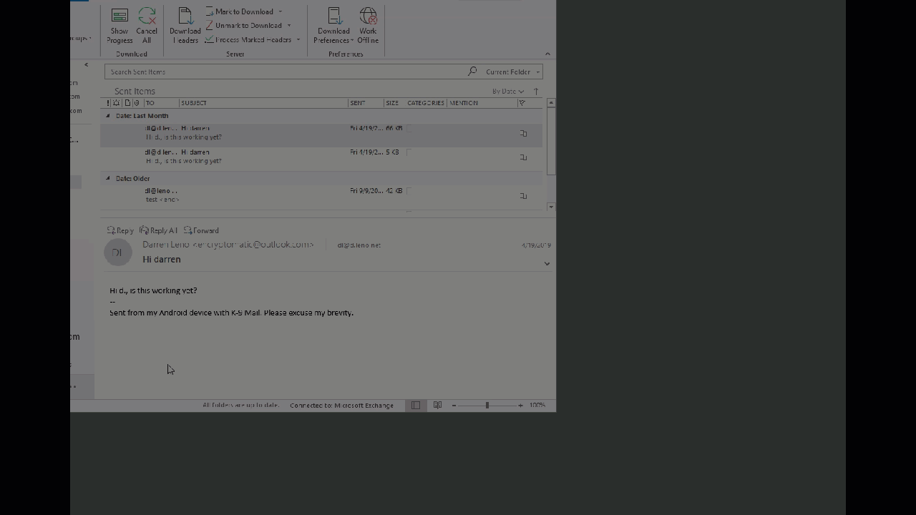This screenshot has width=916, height=515.
Task: Toggle Normal view in the status bar
Action: coord(416,405)
